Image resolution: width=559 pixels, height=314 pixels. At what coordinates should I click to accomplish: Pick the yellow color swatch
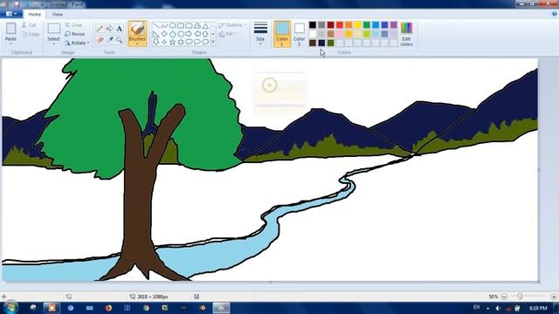click(357, 25)
